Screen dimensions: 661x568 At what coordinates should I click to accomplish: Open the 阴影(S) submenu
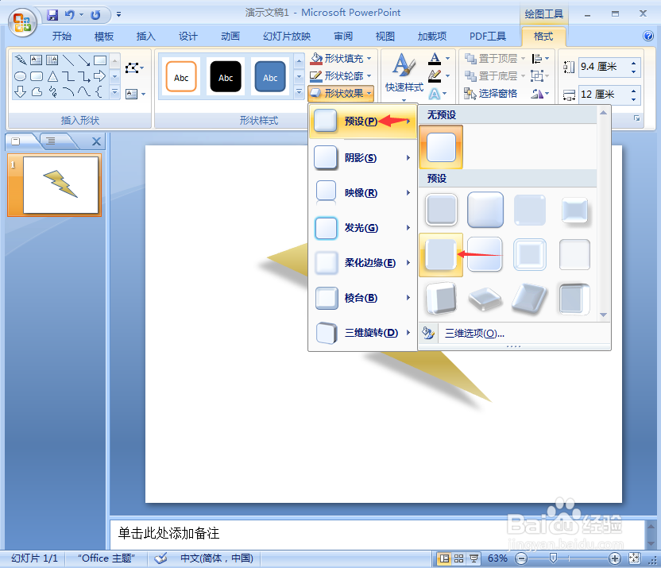(x=363, y=157)
